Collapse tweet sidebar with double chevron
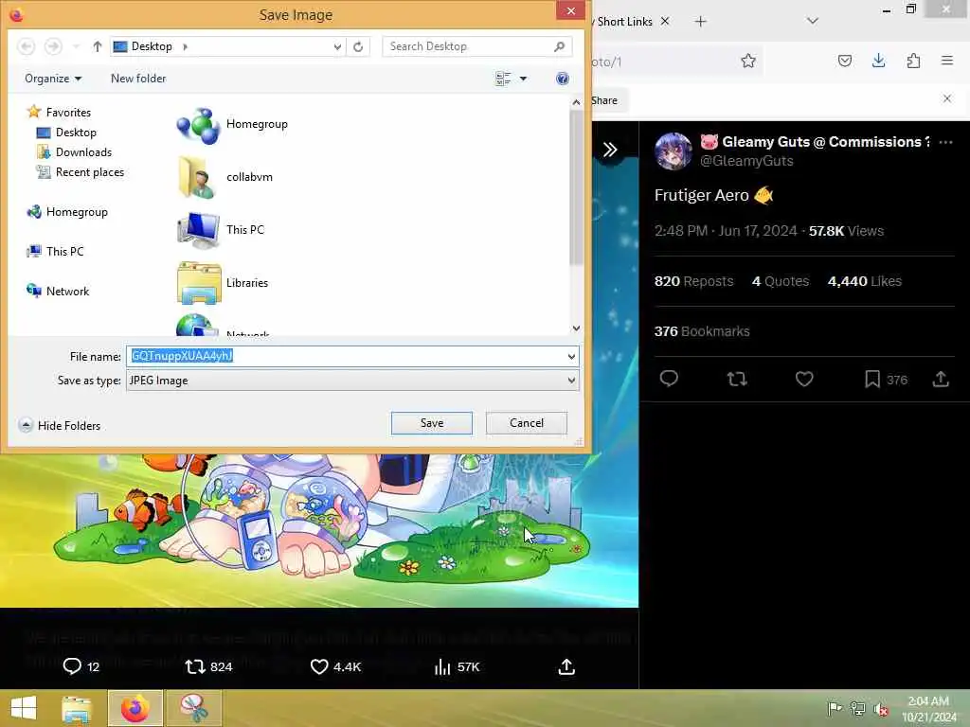This screenshot has width=970, height=727. 610,149
